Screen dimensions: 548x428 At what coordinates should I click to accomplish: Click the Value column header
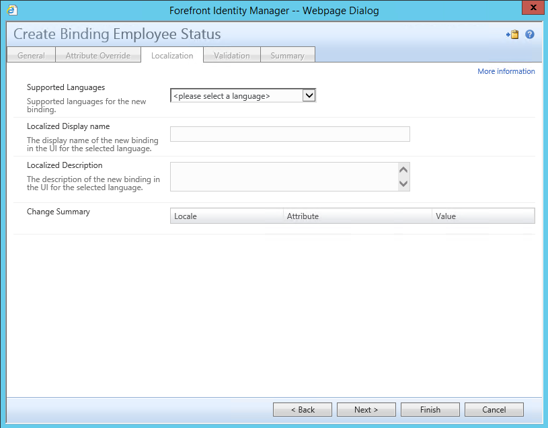483,216
